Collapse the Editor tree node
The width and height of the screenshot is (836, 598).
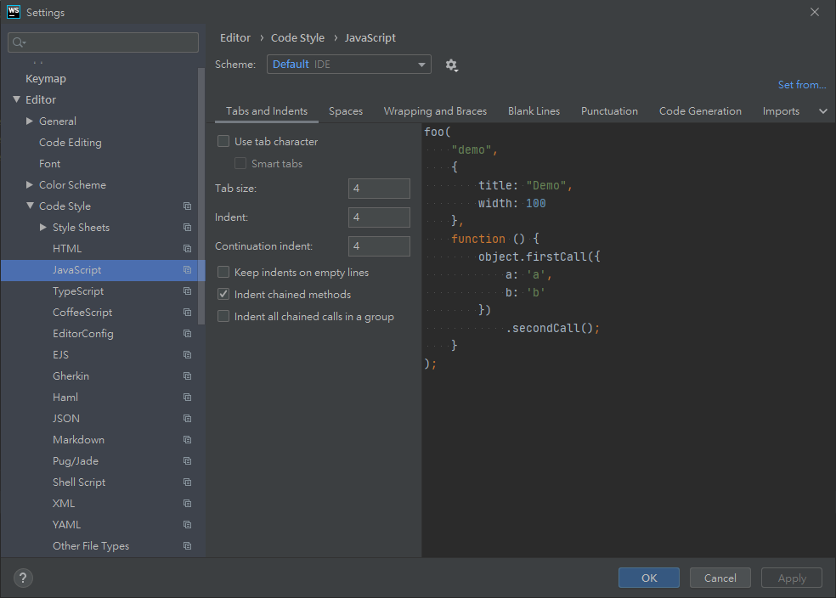tap(16, 99)
